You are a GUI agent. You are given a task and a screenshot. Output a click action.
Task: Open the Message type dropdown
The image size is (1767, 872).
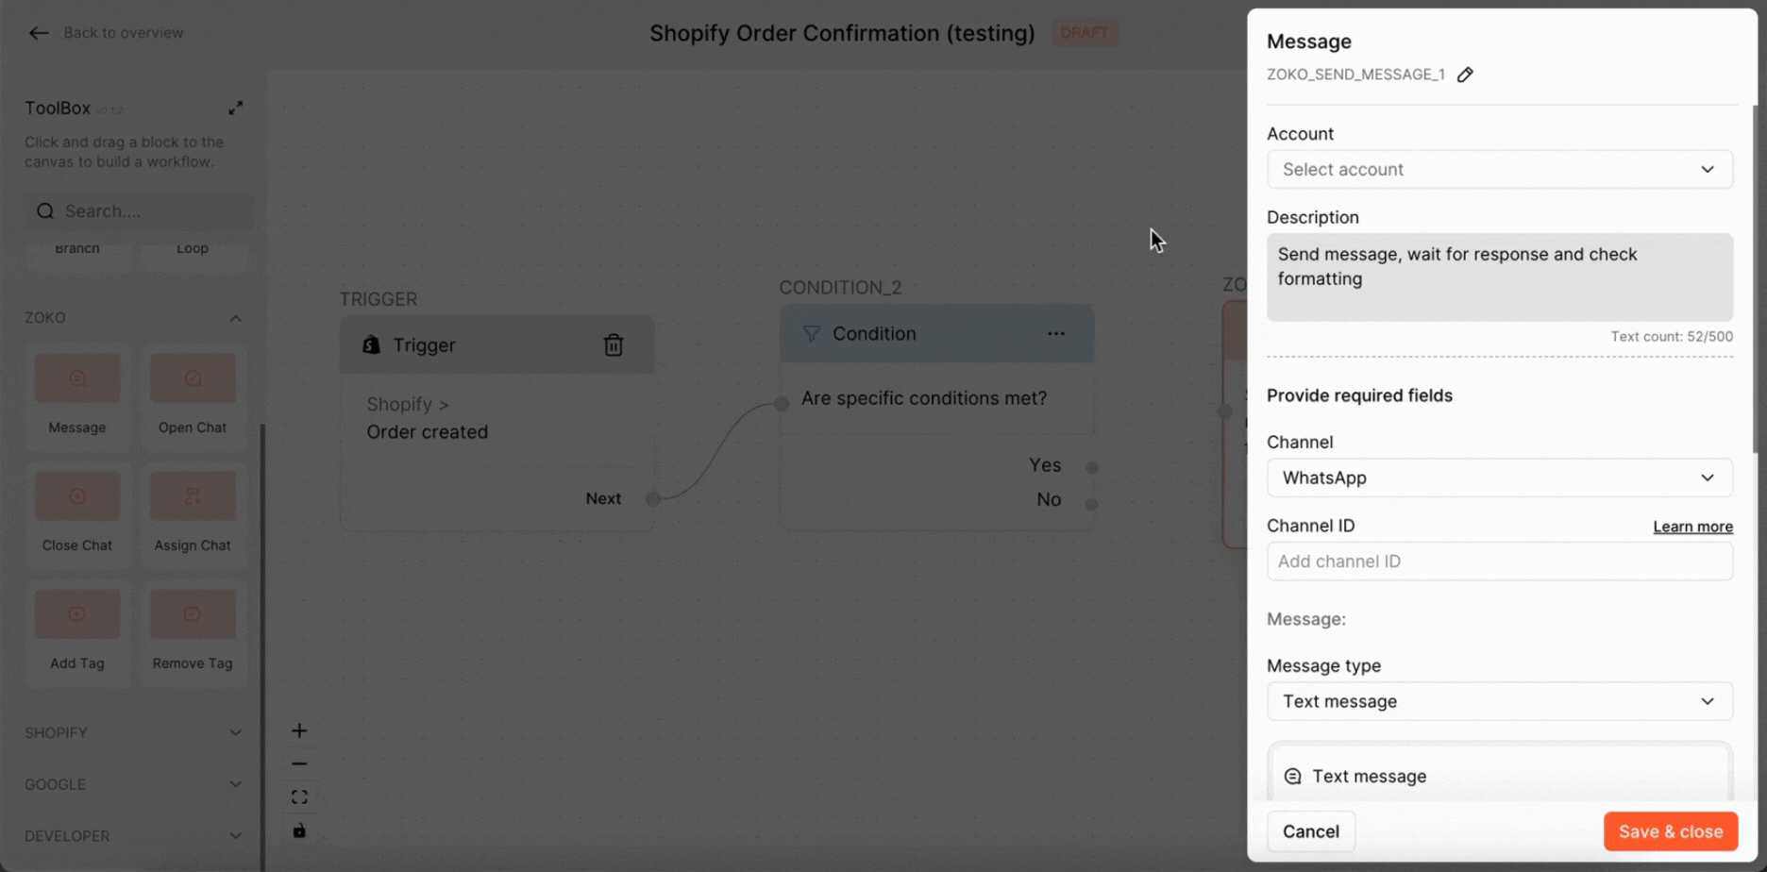coord(1500,702)
